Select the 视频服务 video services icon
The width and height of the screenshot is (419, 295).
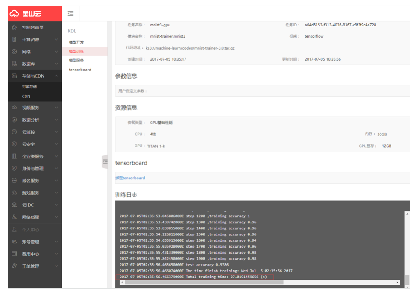[x=14, y=108]
